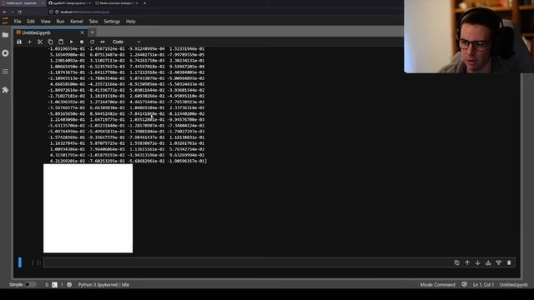Viewport: 534px width, 300px height.
Task: Move the cell down with arrow icon
Action: pos(478,262)
